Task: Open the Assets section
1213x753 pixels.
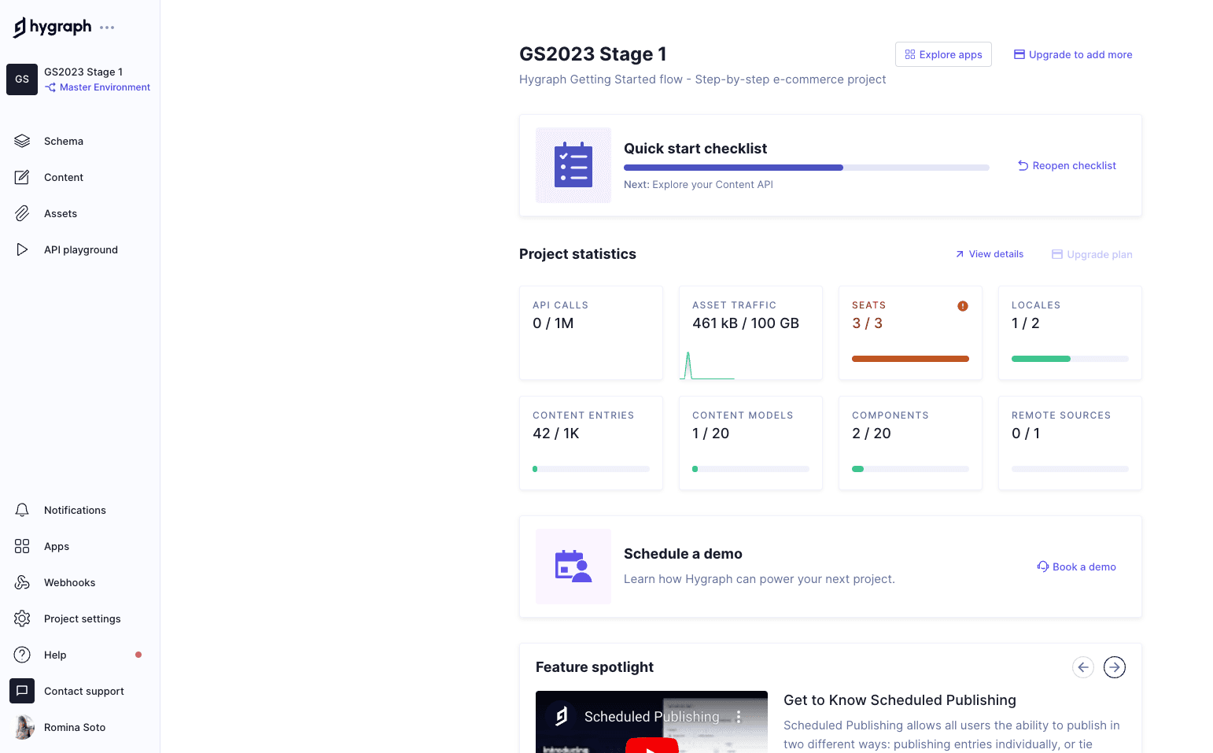Action: 60,213
